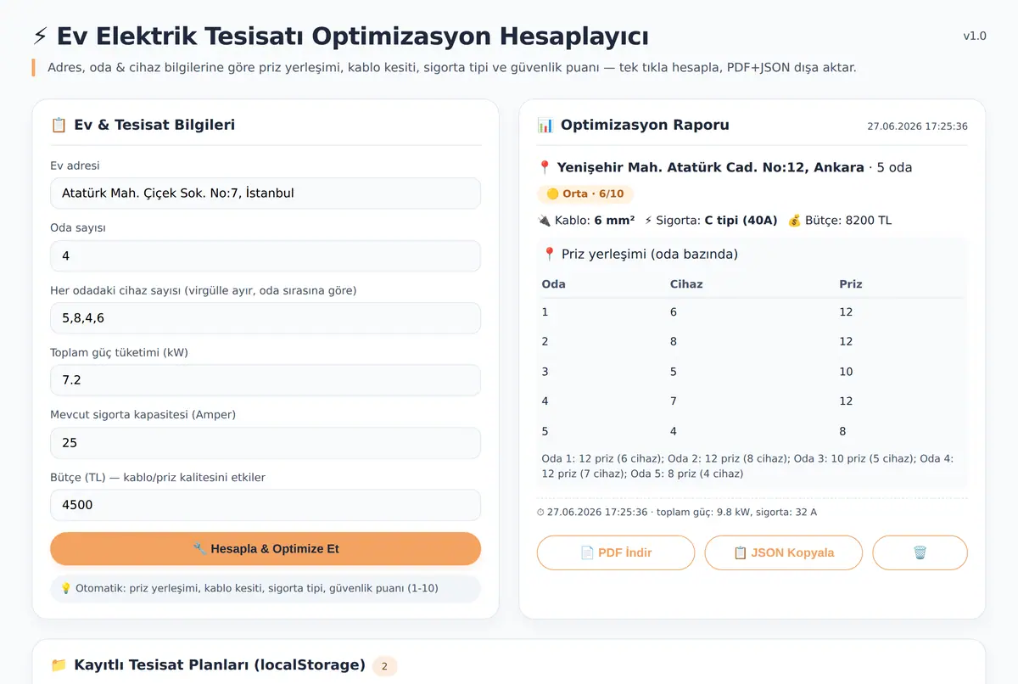Click Oda cell in row 1

pyautogui.click(x=545, y=312)
